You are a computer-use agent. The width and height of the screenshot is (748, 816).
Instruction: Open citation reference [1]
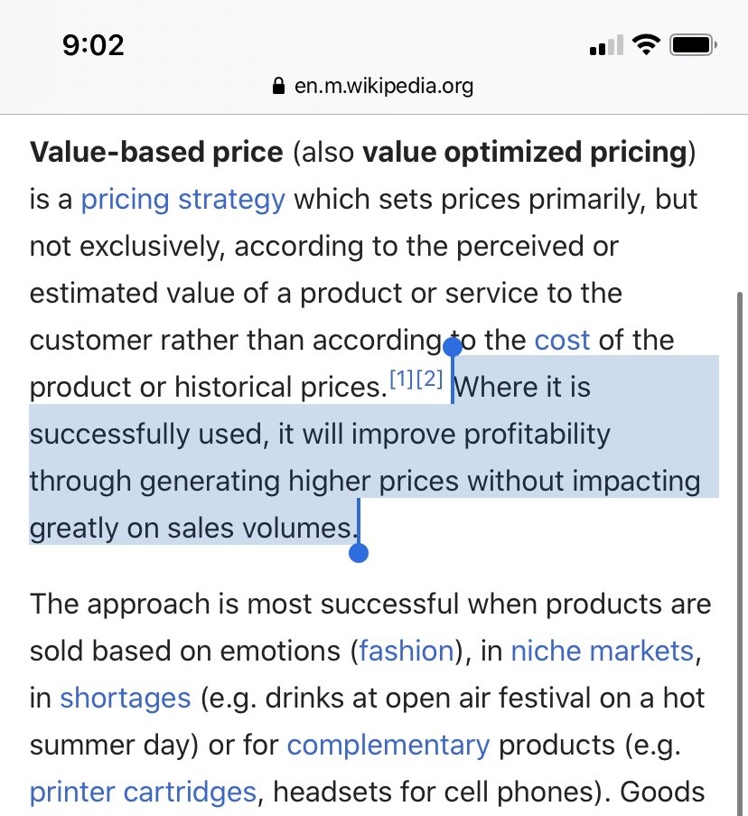402,380
